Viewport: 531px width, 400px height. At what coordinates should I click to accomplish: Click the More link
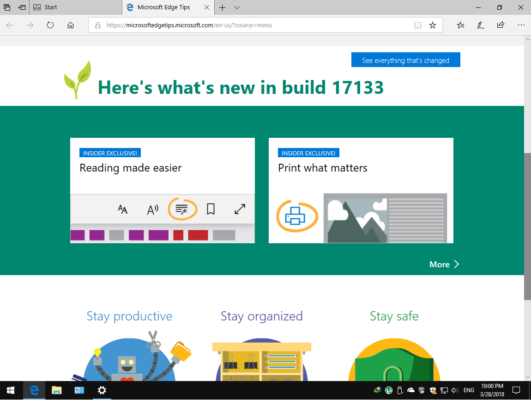(x=439, y=265)
